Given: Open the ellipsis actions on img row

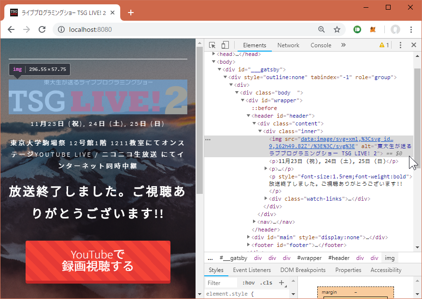Looking at the screenshot, I should (208, 139).
